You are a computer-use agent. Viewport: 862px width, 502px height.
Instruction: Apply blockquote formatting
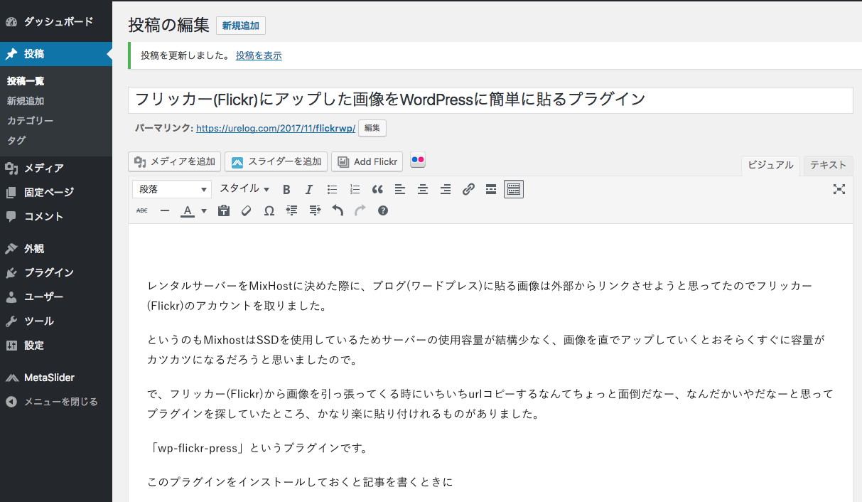point(377,189)
